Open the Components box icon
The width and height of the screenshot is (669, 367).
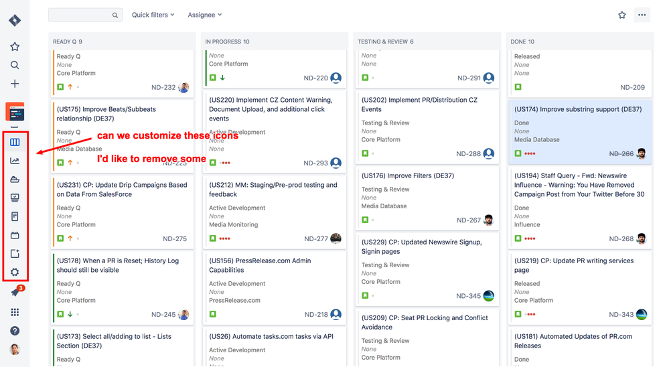coord(15,235)
